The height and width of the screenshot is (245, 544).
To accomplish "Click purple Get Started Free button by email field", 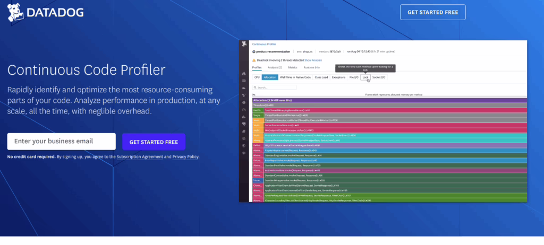I will coord(154,142).
